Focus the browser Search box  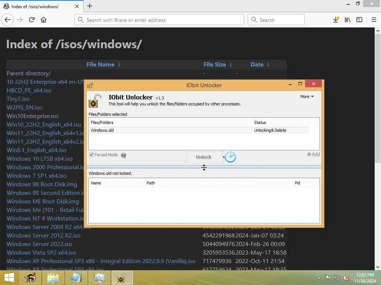coord(276,20)
